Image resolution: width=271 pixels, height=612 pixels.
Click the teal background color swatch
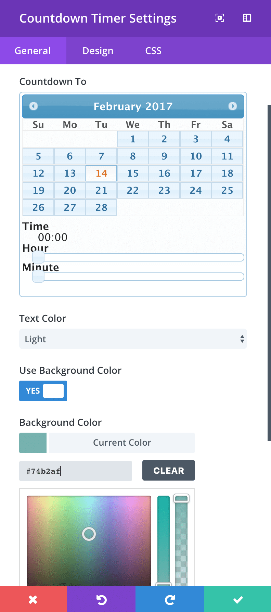33,443
